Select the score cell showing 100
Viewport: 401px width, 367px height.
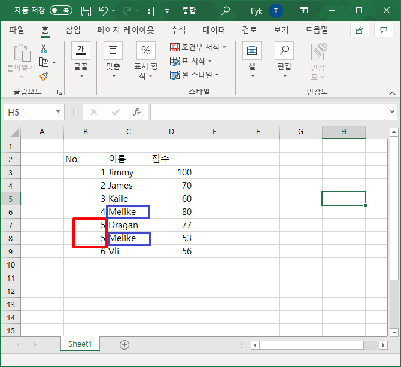click(x=171, y=172)
